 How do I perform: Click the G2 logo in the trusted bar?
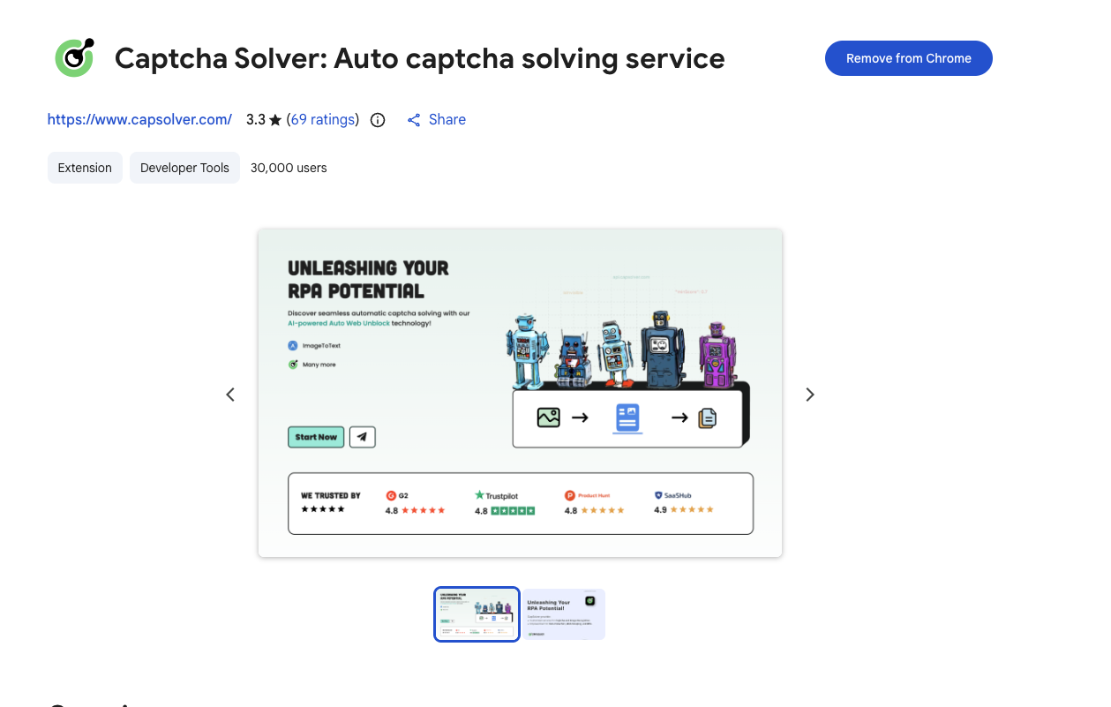point(392,496)
